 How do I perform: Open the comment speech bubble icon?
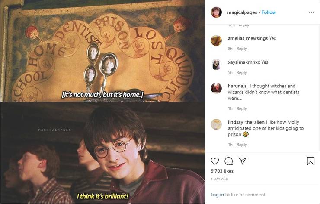pos(229,161)
